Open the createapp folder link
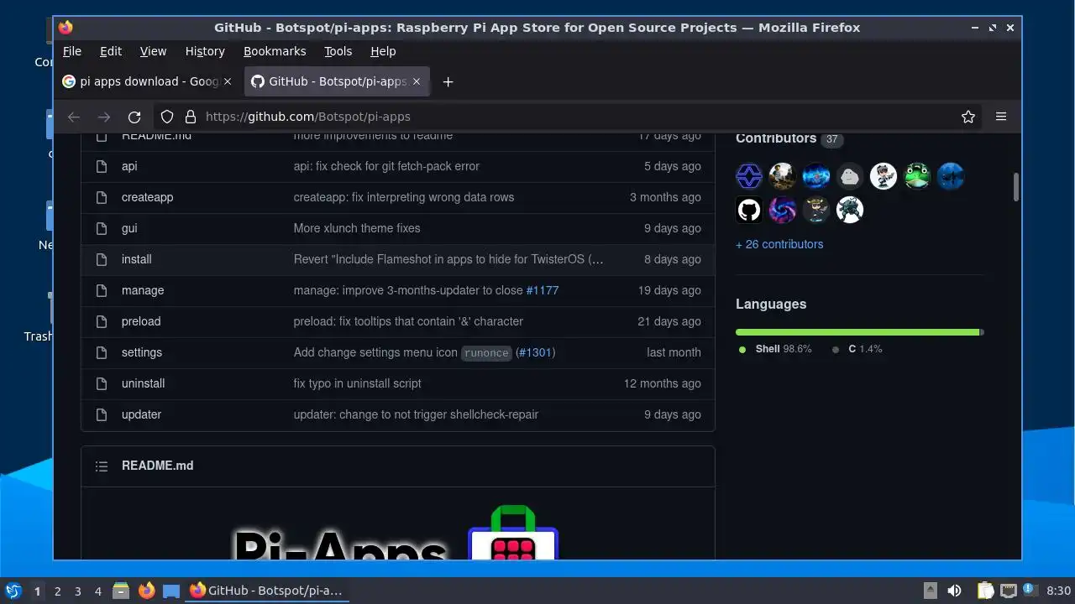This screenshot has height=604, width=1075. [147, 197]
